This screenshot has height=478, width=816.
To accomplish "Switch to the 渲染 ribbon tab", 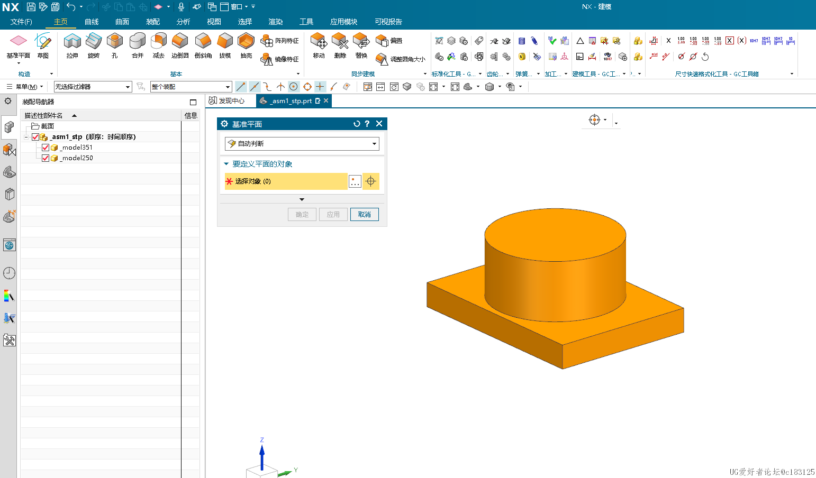I will [x=276, y=22].
